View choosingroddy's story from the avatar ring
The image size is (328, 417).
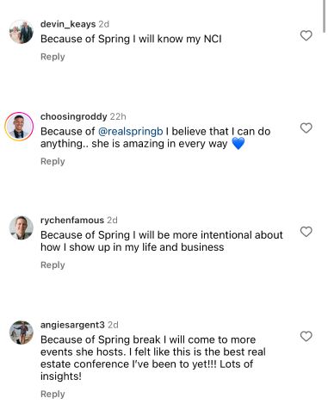tap(19, 127)
